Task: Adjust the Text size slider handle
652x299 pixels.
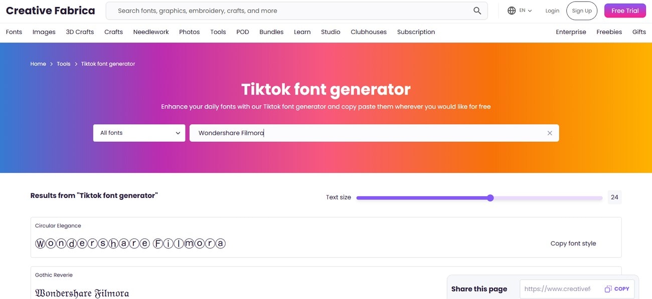Action: (x=491, y=198)
